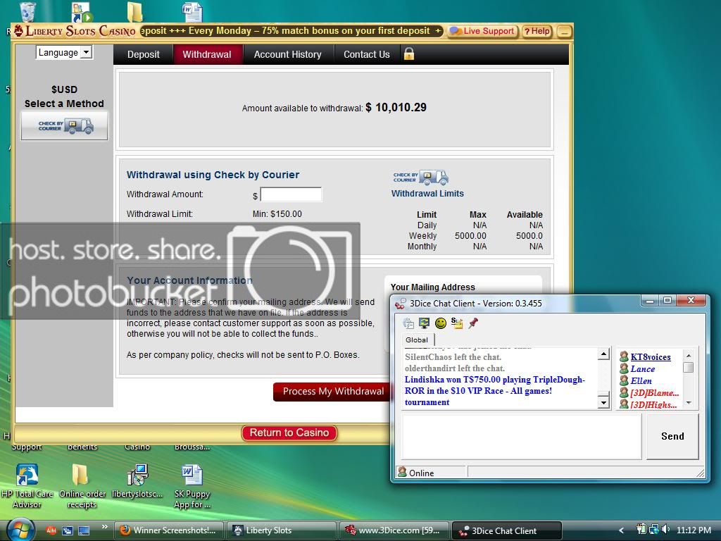Switch to the Deposit tab
This screenshot has height=541, width=721.
(144, 54)
